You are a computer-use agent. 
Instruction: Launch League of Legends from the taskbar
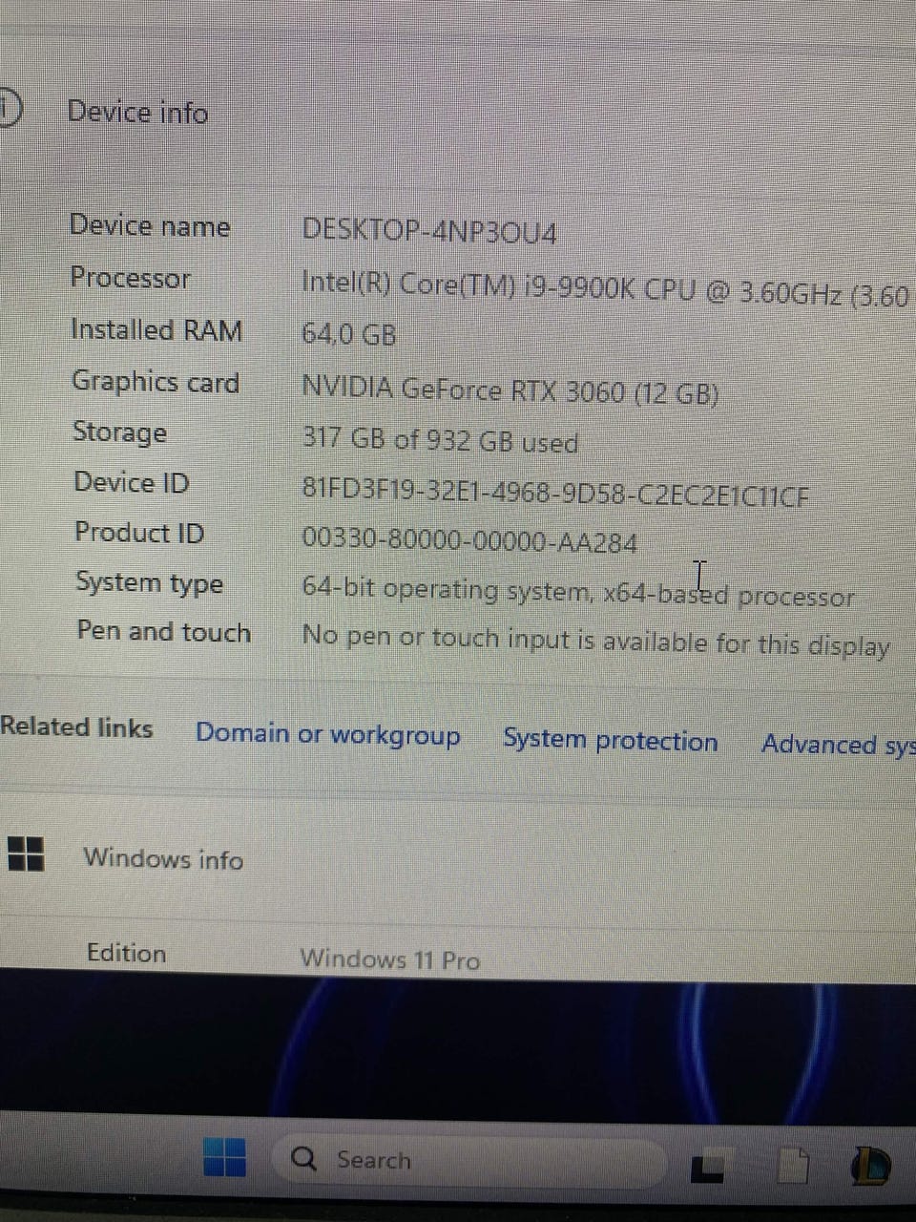pos(870,1167)
